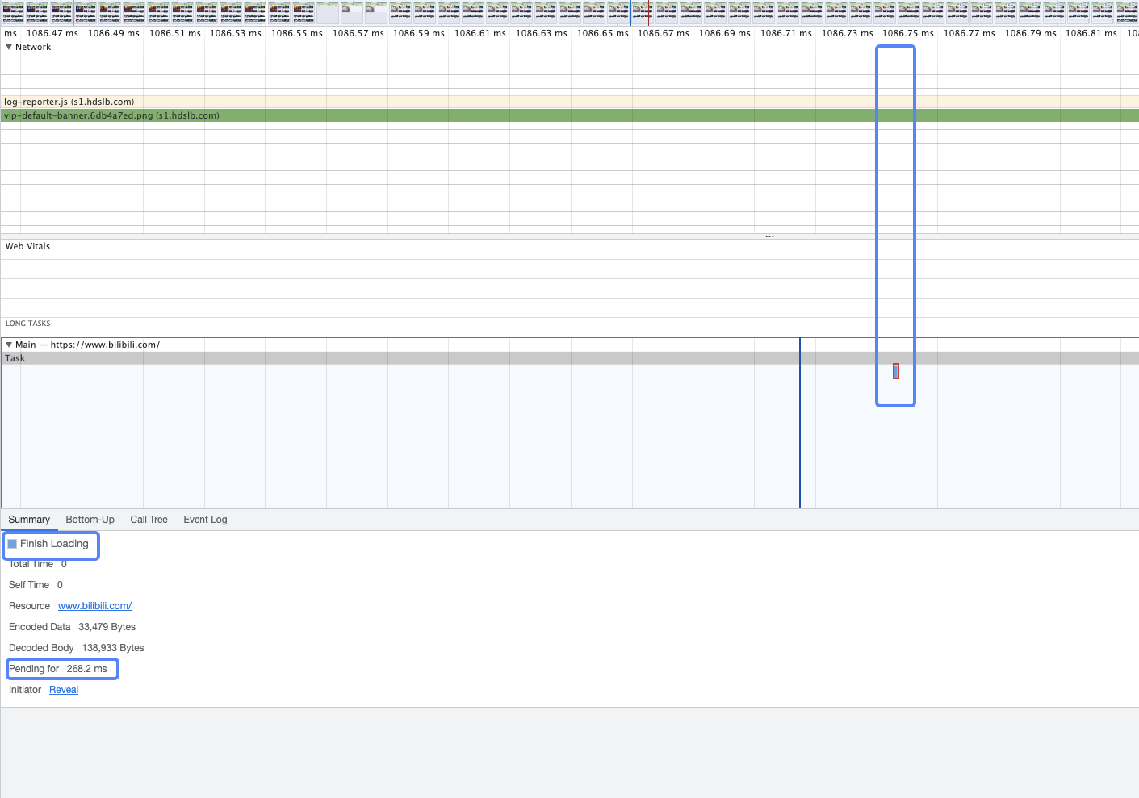Image resolution: width=1139 pixels, height=798 pixels.
Task: Click the Encoded Data 33,479 Bytes row
Action: click(x=72, y=627)
